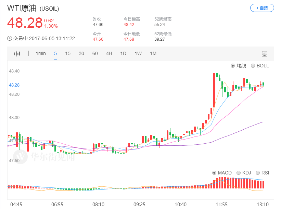The height and width of the screenshot is (209, 281).
Task: Click the 06:55 time axis label
Action: click(57, 205)
